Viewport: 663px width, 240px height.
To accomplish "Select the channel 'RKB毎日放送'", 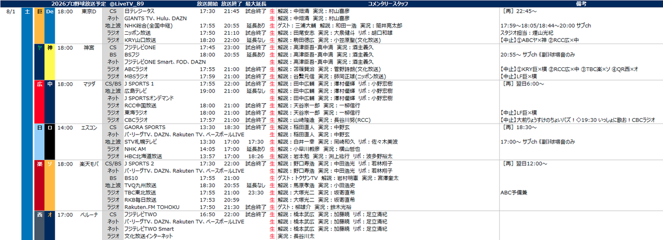I will coord(140,200).
